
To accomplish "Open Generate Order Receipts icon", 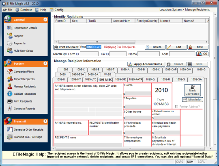I will [10, 129].
